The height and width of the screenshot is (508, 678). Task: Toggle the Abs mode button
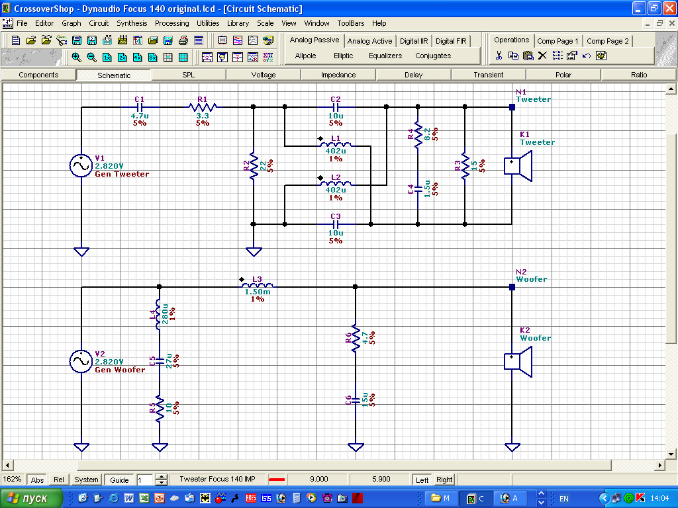[x=37, y=480]
